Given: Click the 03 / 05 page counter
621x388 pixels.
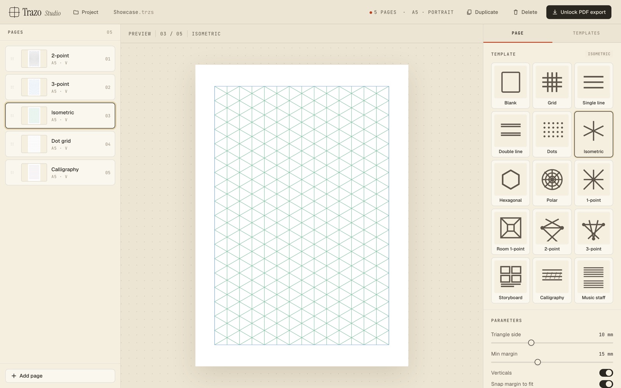Looking at the screenshot, I should [171, 34].
